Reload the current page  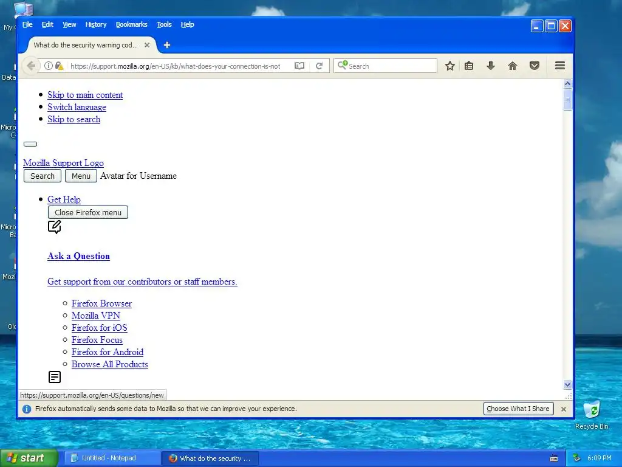click(x=320, y=66)
